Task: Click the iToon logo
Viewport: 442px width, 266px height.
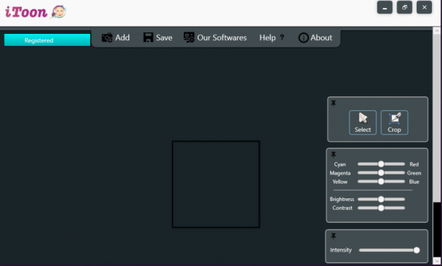Action: tap(35, 12)
